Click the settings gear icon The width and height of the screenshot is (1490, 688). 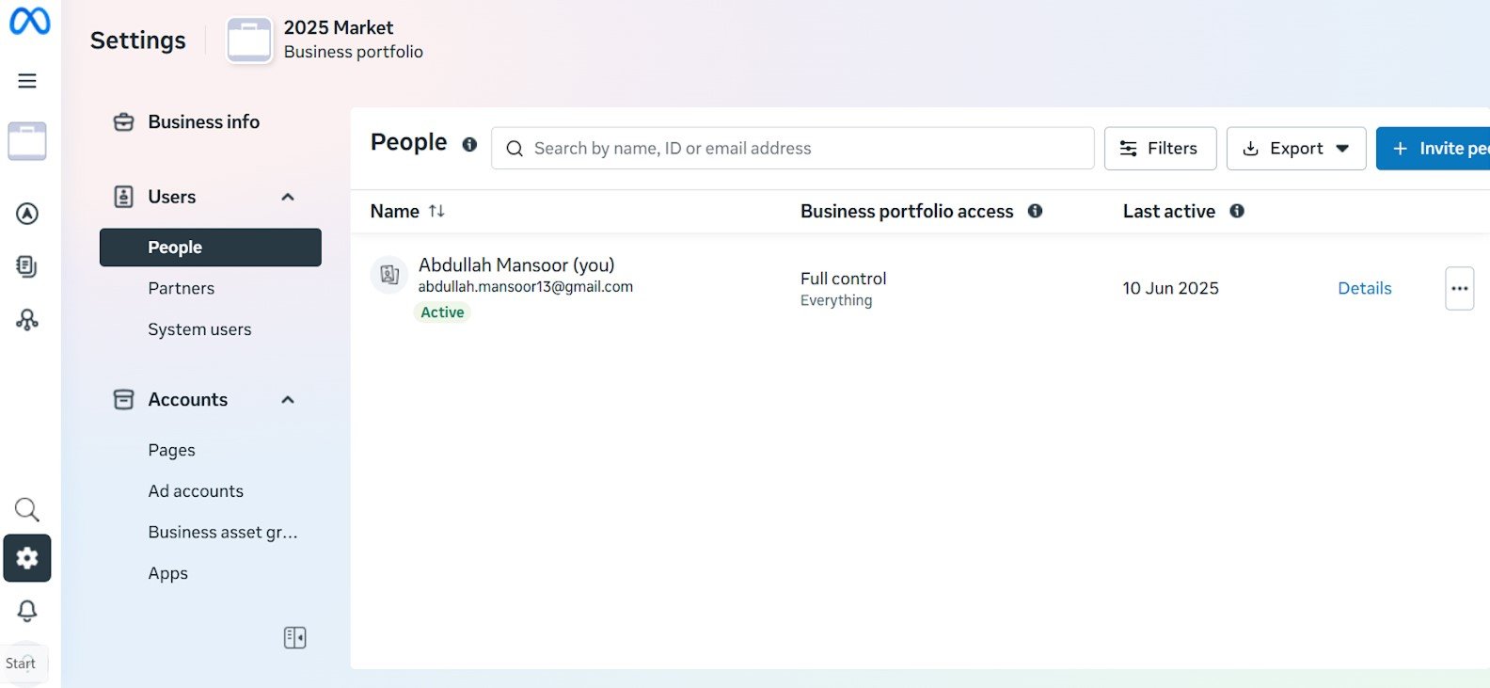pyautogui.click(x=27, y=558)
